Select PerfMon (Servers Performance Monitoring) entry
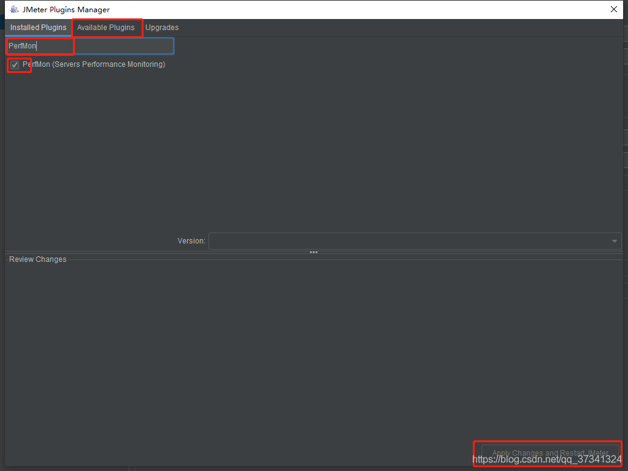Screen dimensions: 628x471 (94, 64)
